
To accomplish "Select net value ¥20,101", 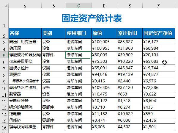I will pyautogui.click(x=159, y=55).
